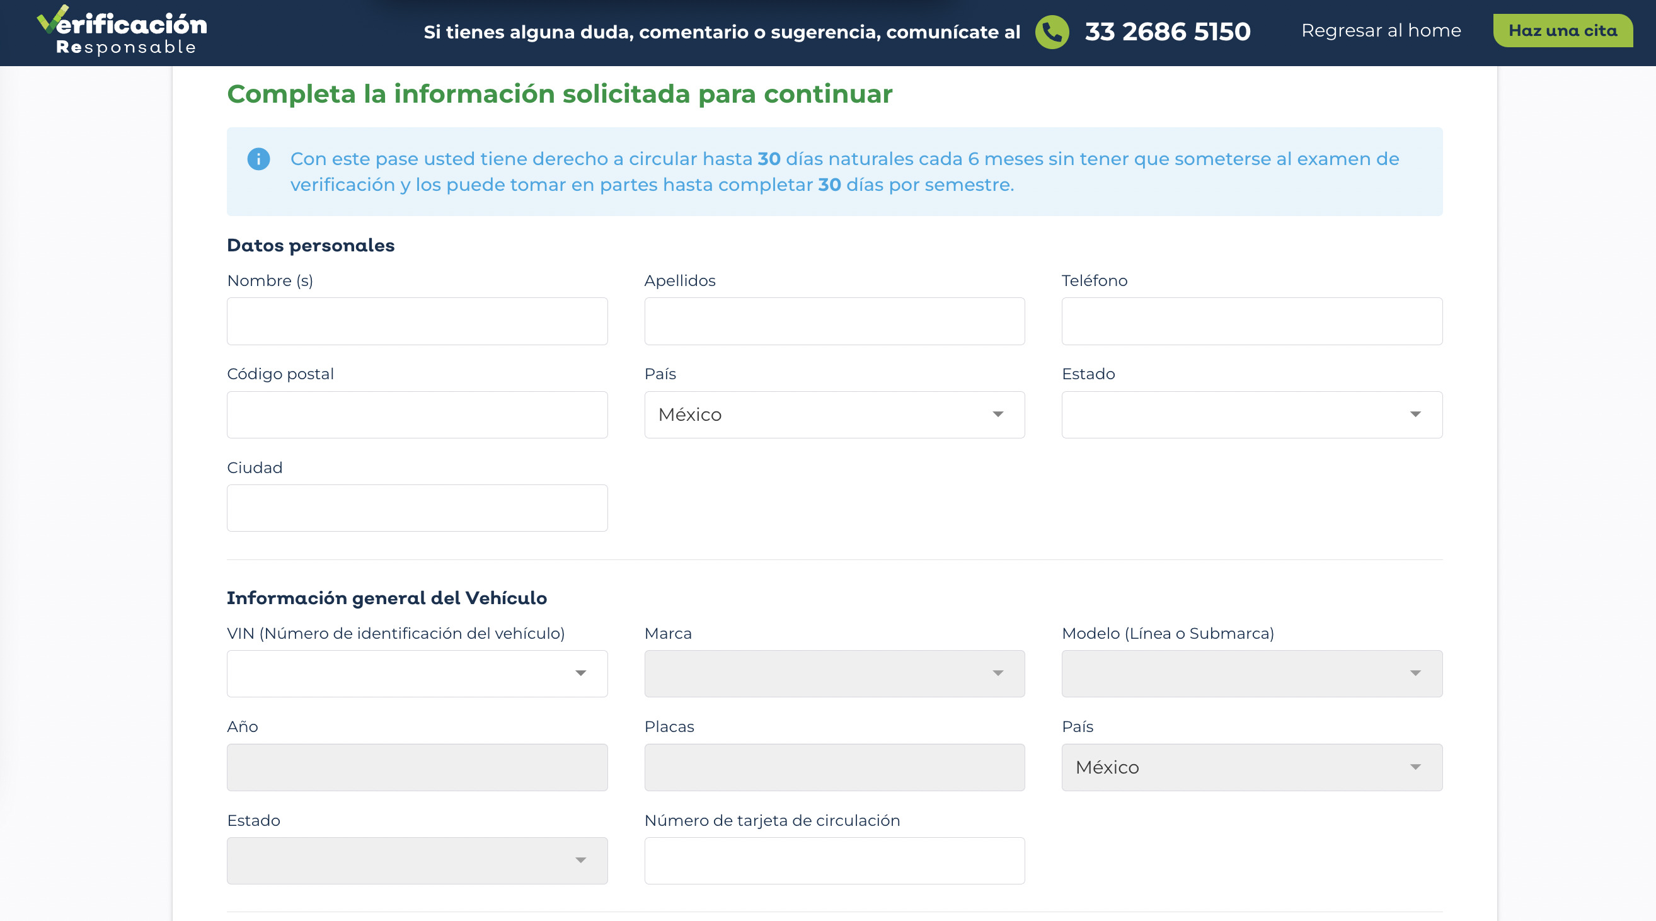Click the Ciudad input field

(x=417, y=508)
